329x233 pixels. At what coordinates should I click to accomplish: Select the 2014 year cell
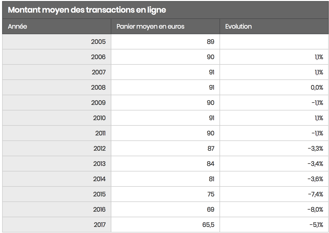pyautogui.click(x=57, y=179)
